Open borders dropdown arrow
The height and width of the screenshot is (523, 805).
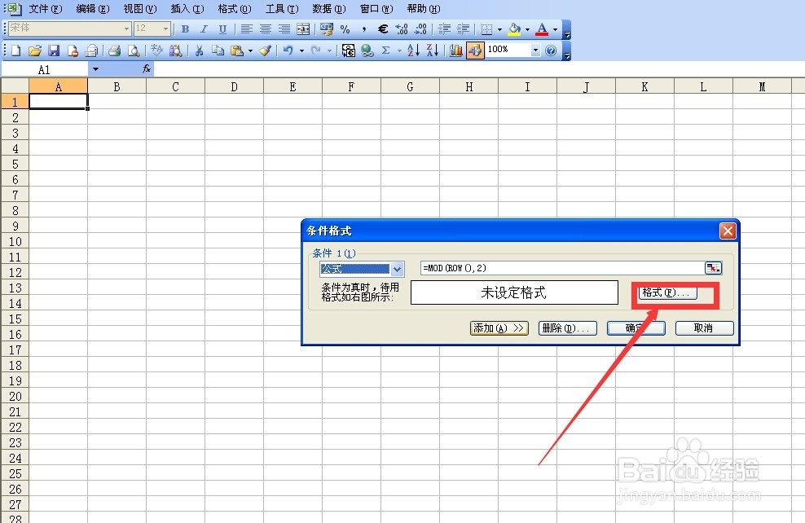pyautogui.click(x=499, y=29)
